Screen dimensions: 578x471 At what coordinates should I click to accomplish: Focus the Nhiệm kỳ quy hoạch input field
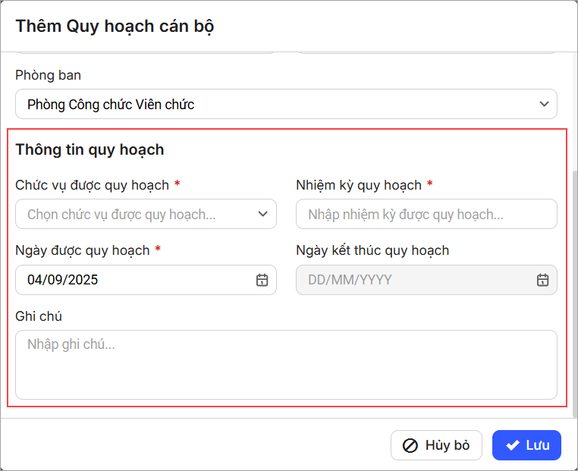click(x=426, y=215)
